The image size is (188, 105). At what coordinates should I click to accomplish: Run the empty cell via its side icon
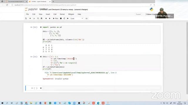pos(41,88)
